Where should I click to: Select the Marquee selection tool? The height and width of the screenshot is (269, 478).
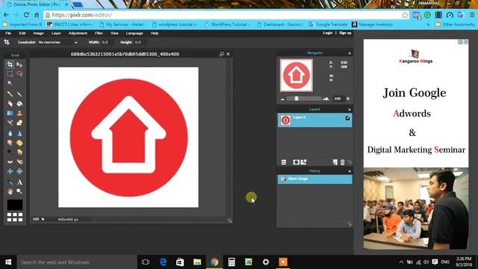click(10, 74)
